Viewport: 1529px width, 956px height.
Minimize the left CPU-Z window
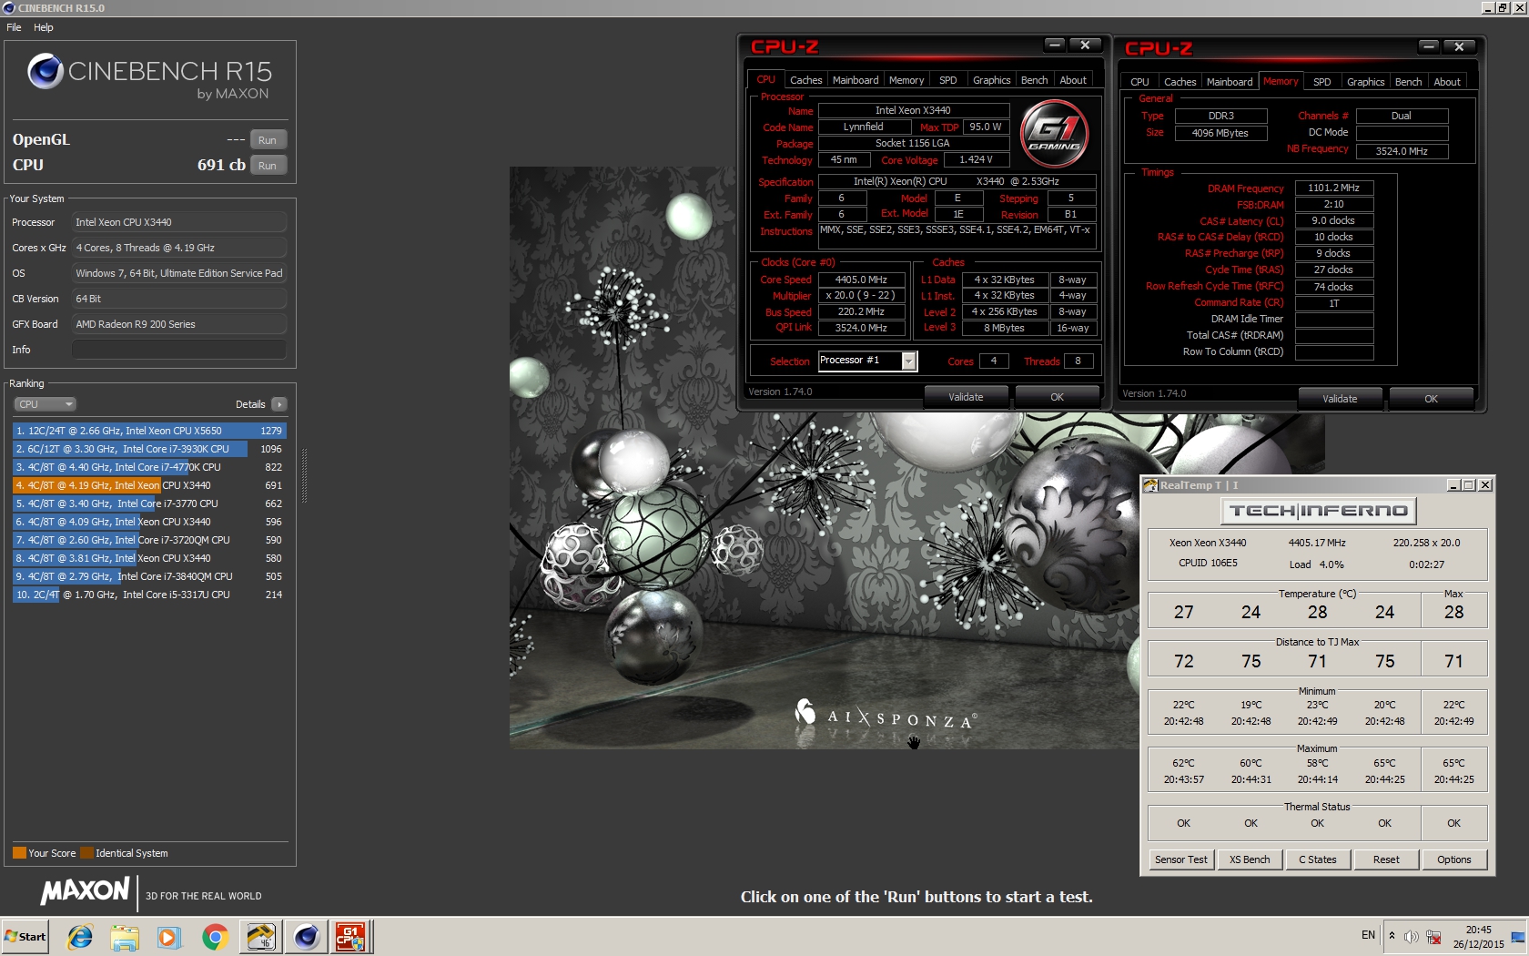point(1054,45)
